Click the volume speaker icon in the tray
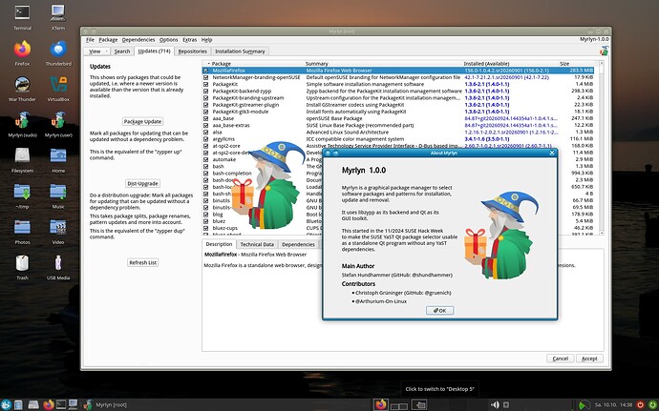Viewport: 659px width, 411px height. 495,404
